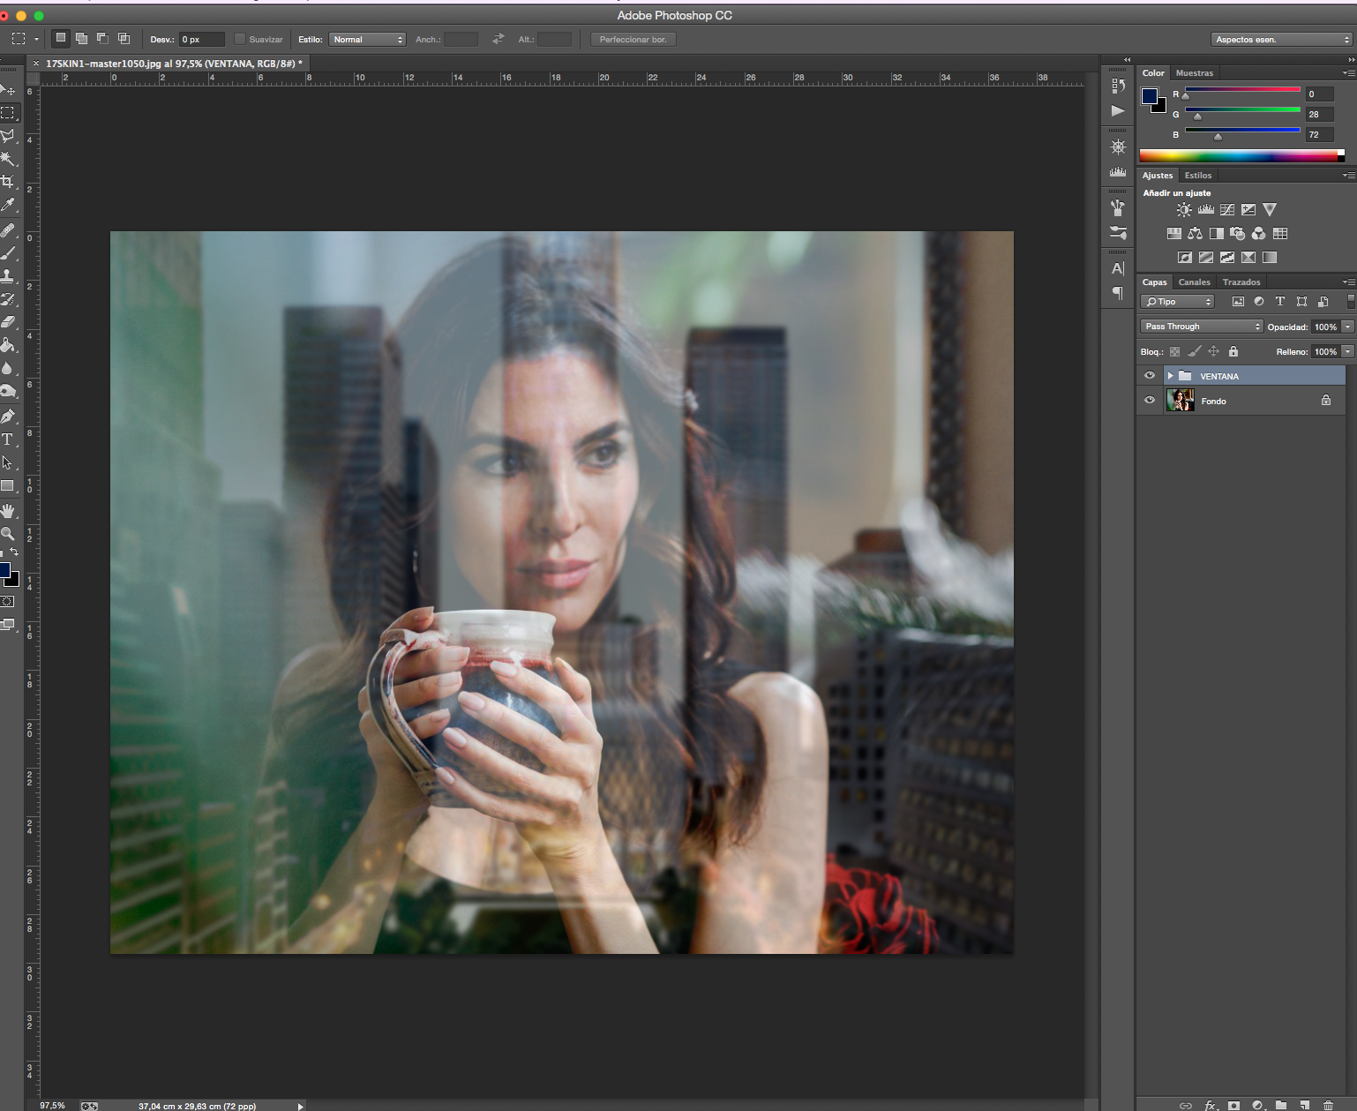Open the Opacidad slider dropdown
The height and width of the screenshot is (1111, 1357).
click(1348, 327)
